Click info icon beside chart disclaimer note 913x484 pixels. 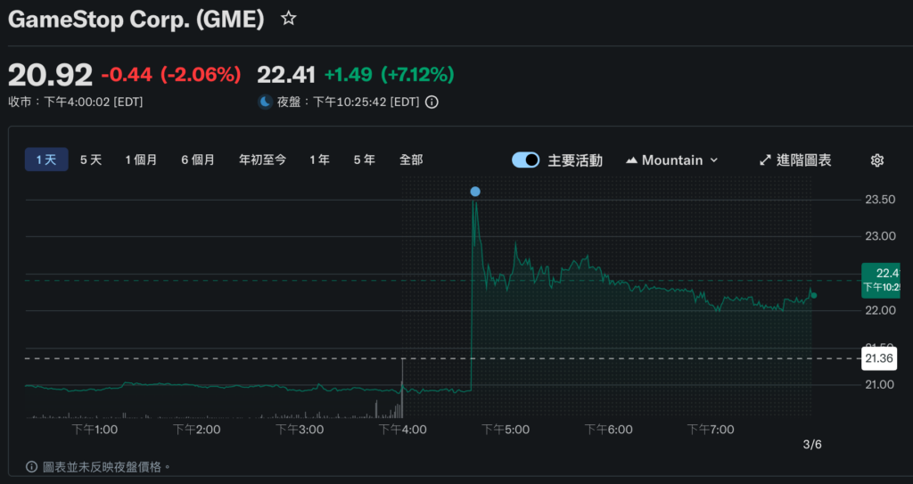32,466
